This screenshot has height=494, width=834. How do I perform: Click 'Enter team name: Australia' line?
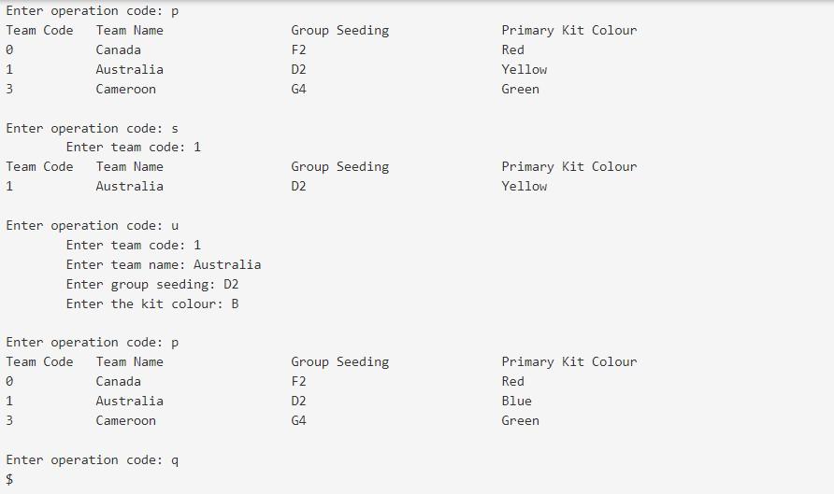point(164,264)
